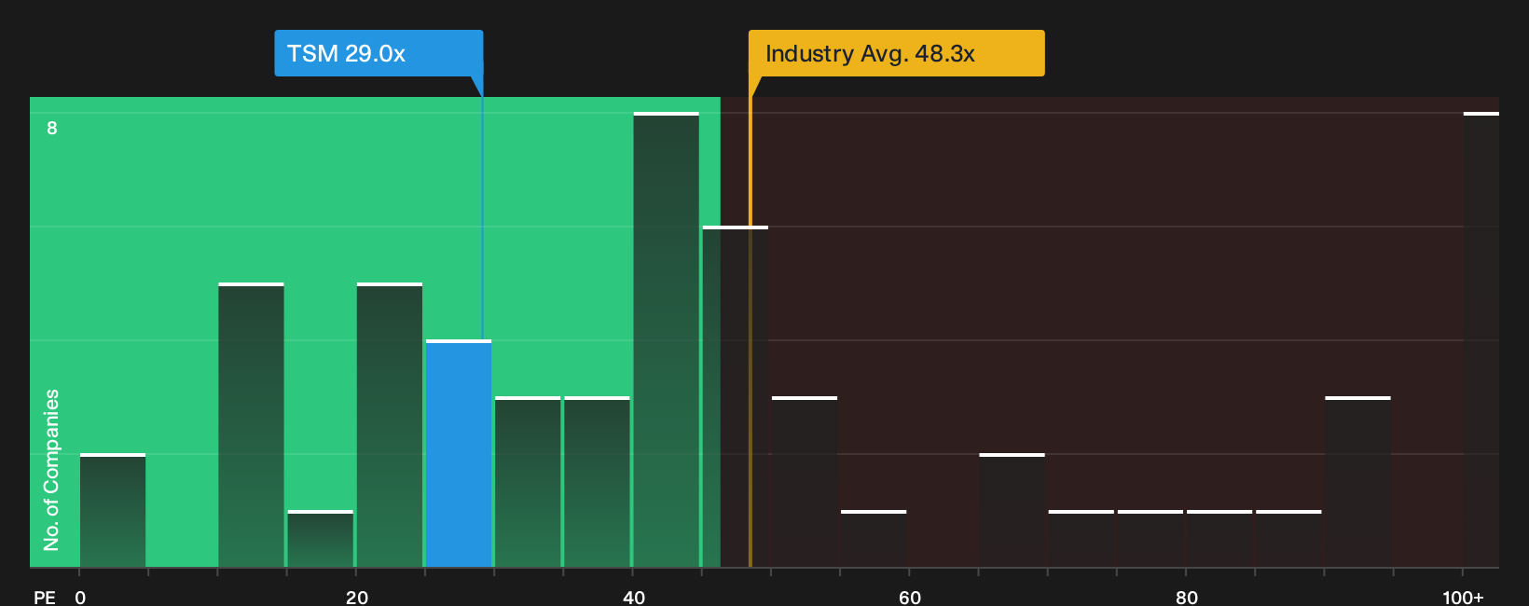Select the blue highlighted bar for PE 25-30

pos(459,454)
